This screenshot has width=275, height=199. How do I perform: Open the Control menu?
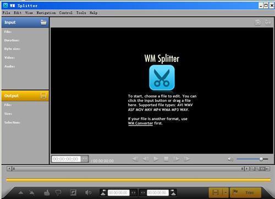[x=66, y=13]
